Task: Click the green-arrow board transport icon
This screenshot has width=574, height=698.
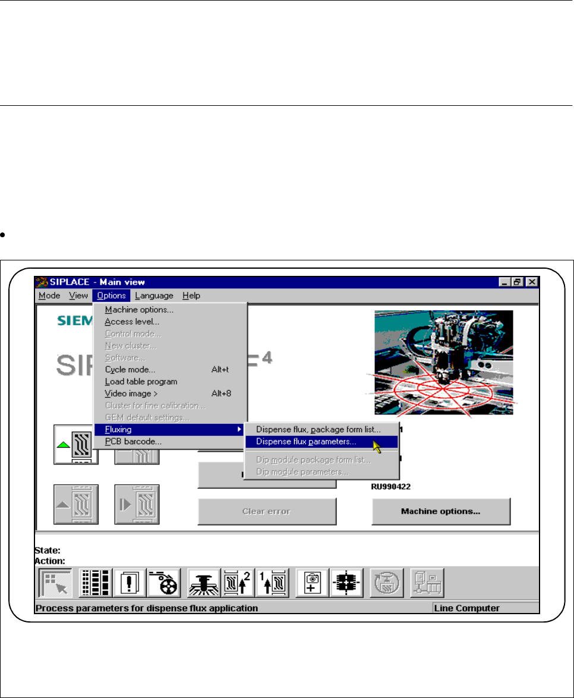Action: point(75,444)
